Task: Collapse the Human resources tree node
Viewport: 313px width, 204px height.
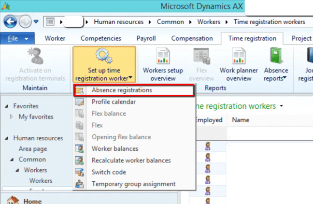Action: point(6,138)
